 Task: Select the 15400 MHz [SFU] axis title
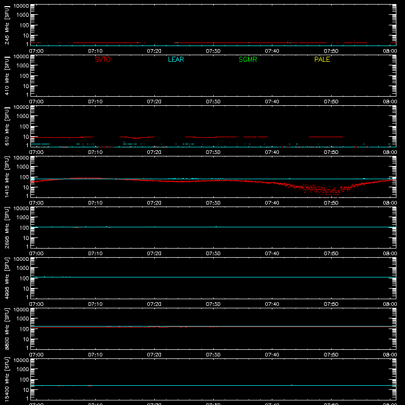pos(7,380)
